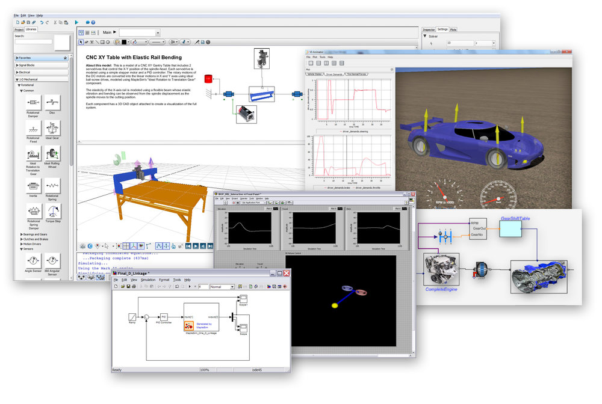
Task: Click the Run arrow on the LabVIEW front panel
Action: (224, 203)
